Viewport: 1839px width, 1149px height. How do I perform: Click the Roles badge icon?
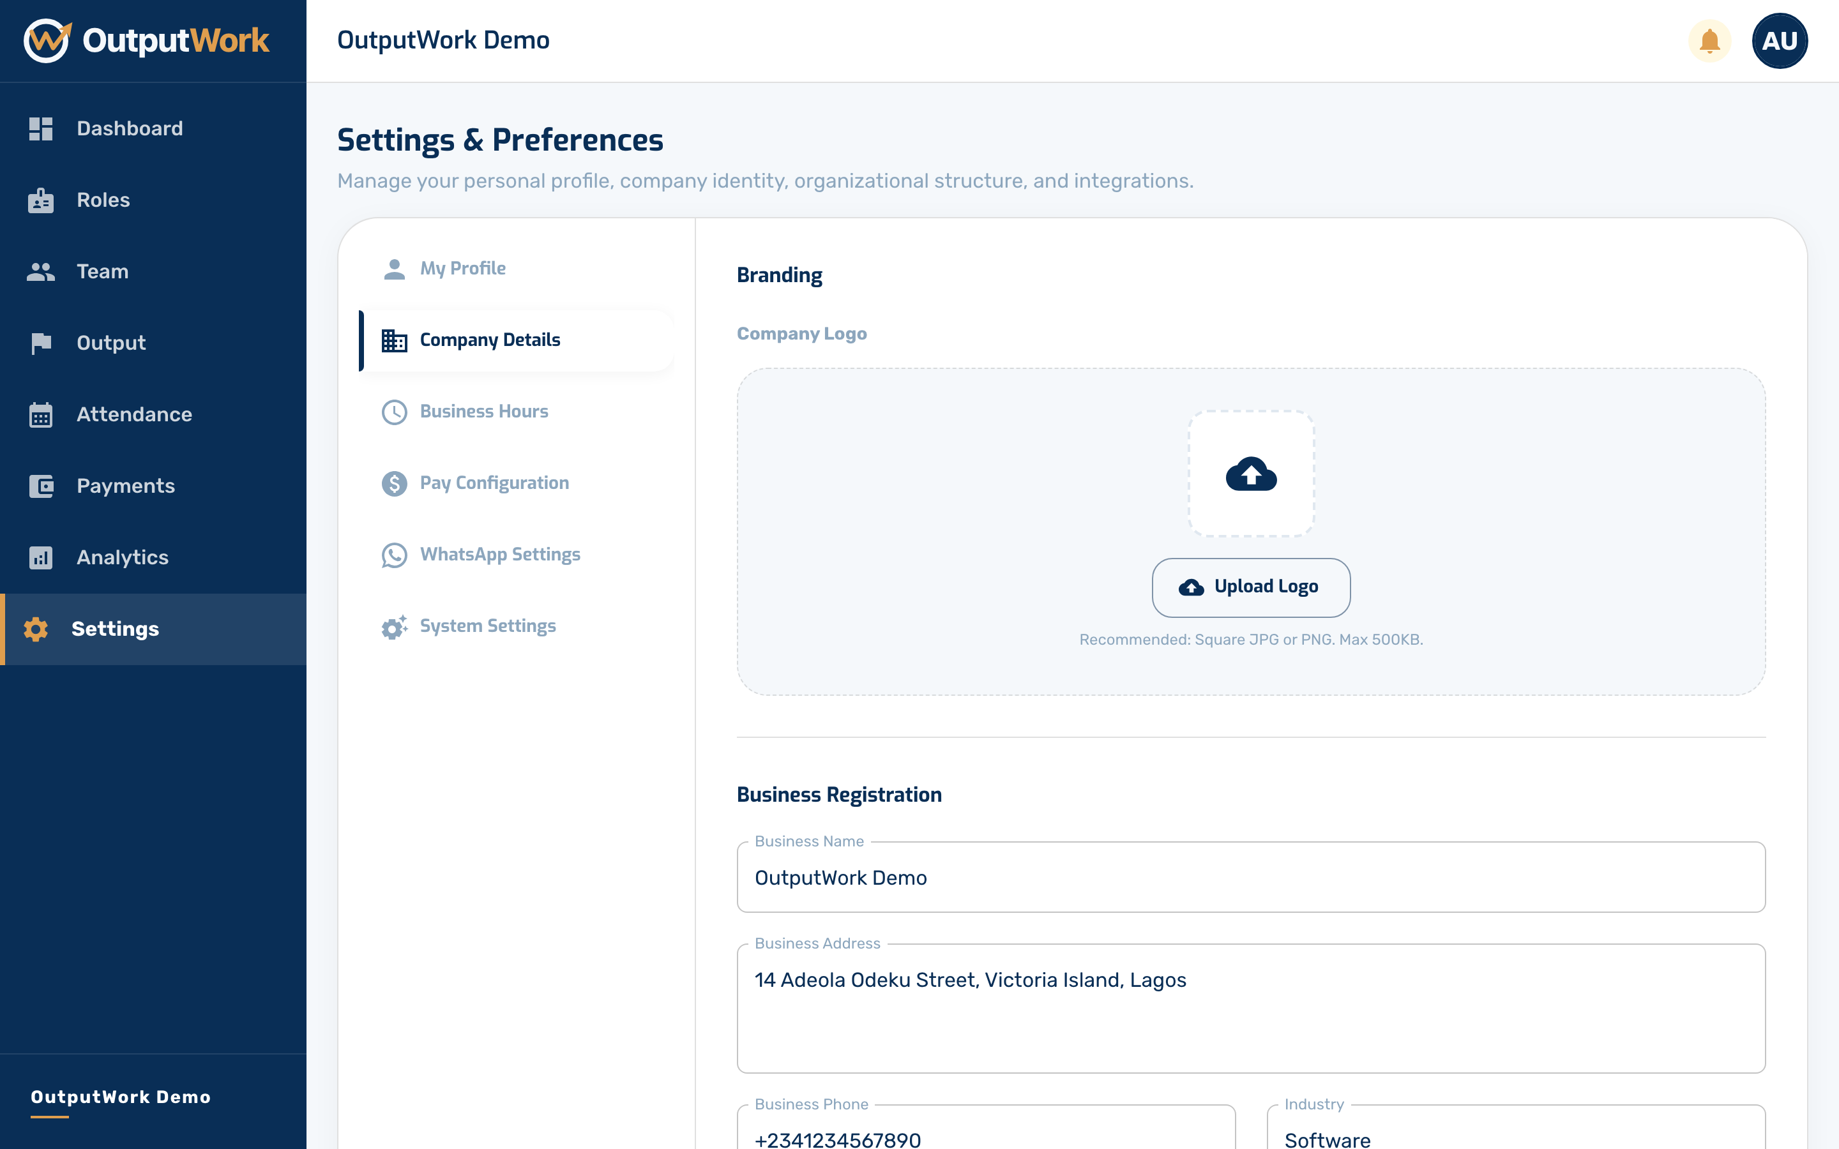click(41, 200)
